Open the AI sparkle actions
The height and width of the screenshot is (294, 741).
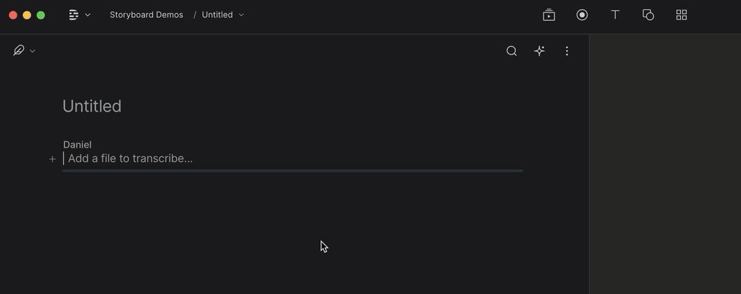click(539, 51)
